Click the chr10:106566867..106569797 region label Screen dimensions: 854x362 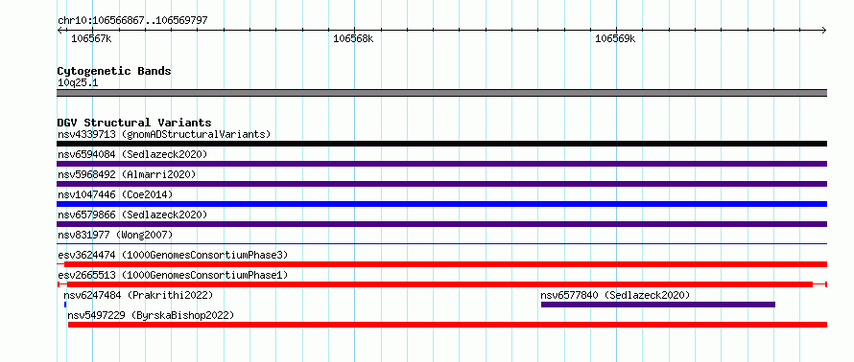tap(132, 21)
